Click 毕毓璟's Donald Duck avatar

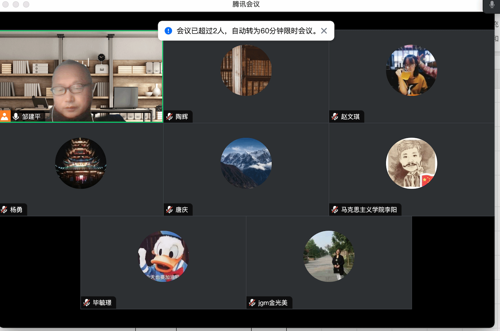(x=163, y=256)
